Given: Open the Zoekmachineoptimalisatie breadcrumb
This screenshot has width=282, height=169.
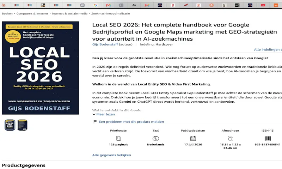Looking at the screenshot, I should pyautogui.click(x=110, y=13).
